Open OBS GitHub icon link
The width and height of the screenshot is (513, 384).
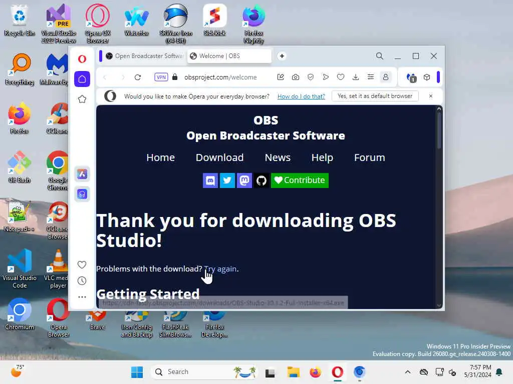[x=262, y=180]
